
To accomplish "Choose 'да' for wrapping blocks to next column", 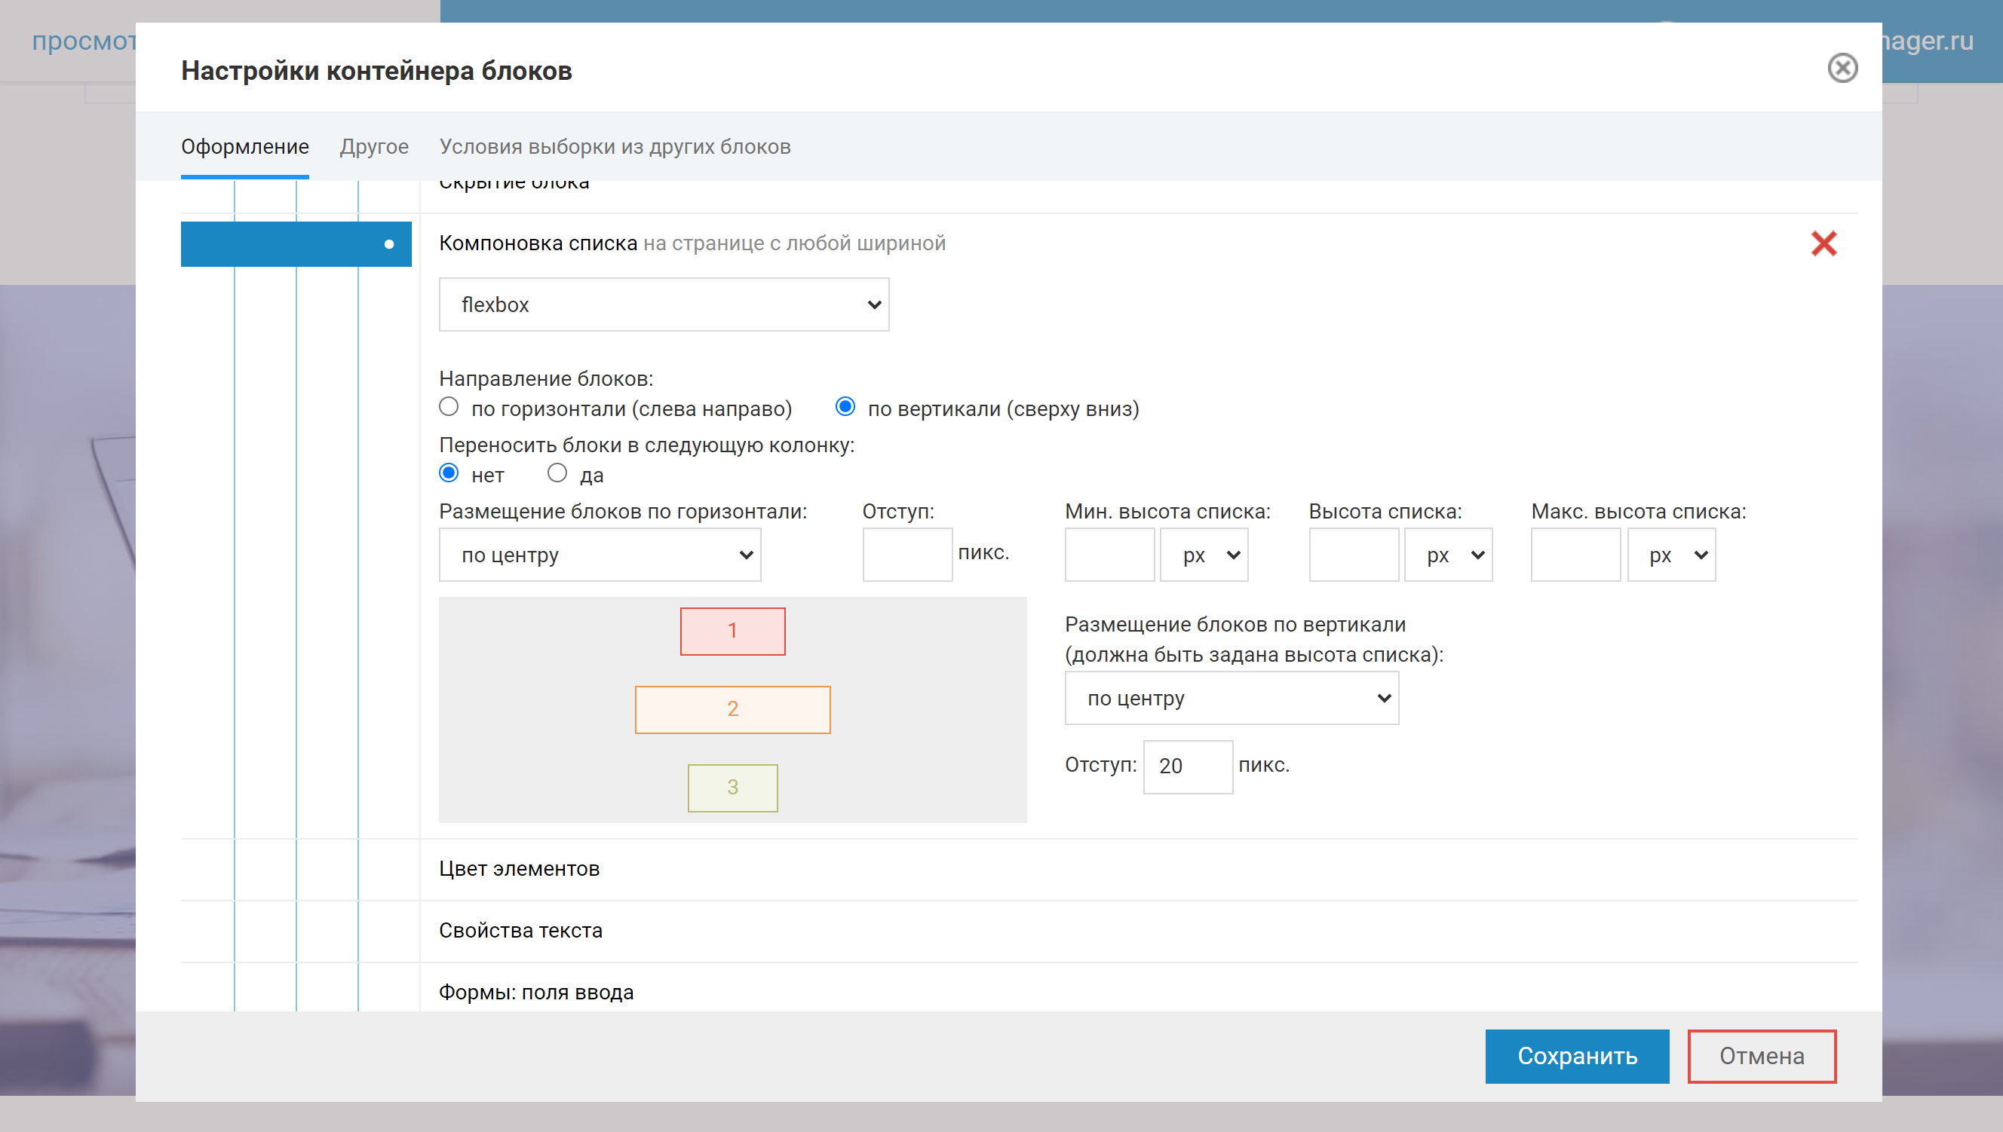I will click(557, 473).
